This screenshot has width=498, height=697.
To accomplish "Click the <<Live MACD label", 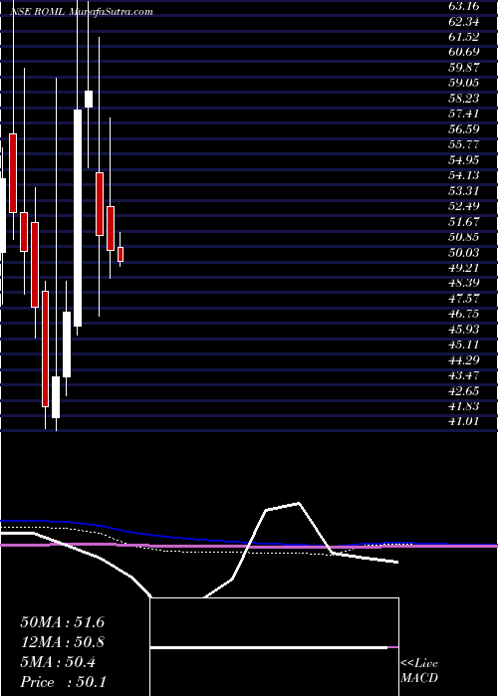I will point(419,671).
